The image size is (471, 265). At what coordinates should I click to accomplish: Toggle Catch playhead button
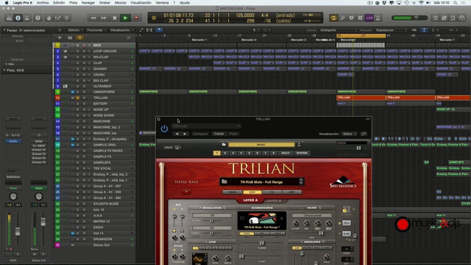tap(159, 30)
